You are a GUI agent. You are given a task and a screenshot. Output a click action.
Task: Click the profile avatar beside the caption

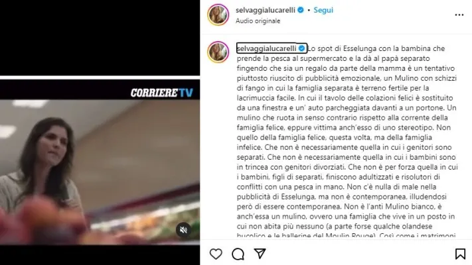218,52
